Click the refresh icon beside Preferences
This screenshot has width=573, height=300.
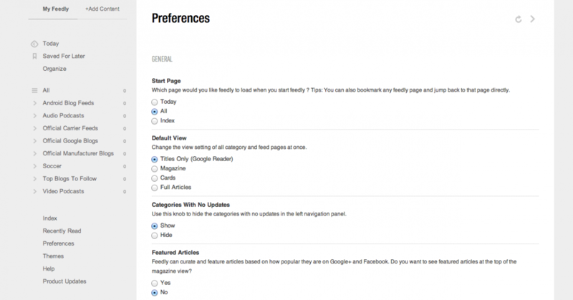click(x=518, y=19)
